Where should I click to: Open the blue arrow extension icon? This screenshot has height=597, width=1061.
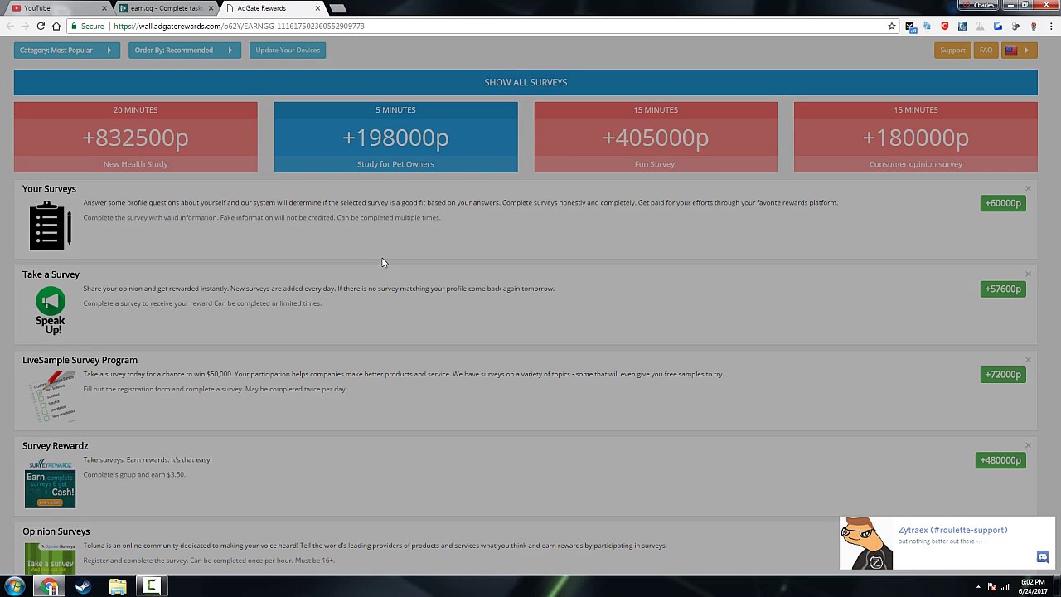click(x=998, y=26)
